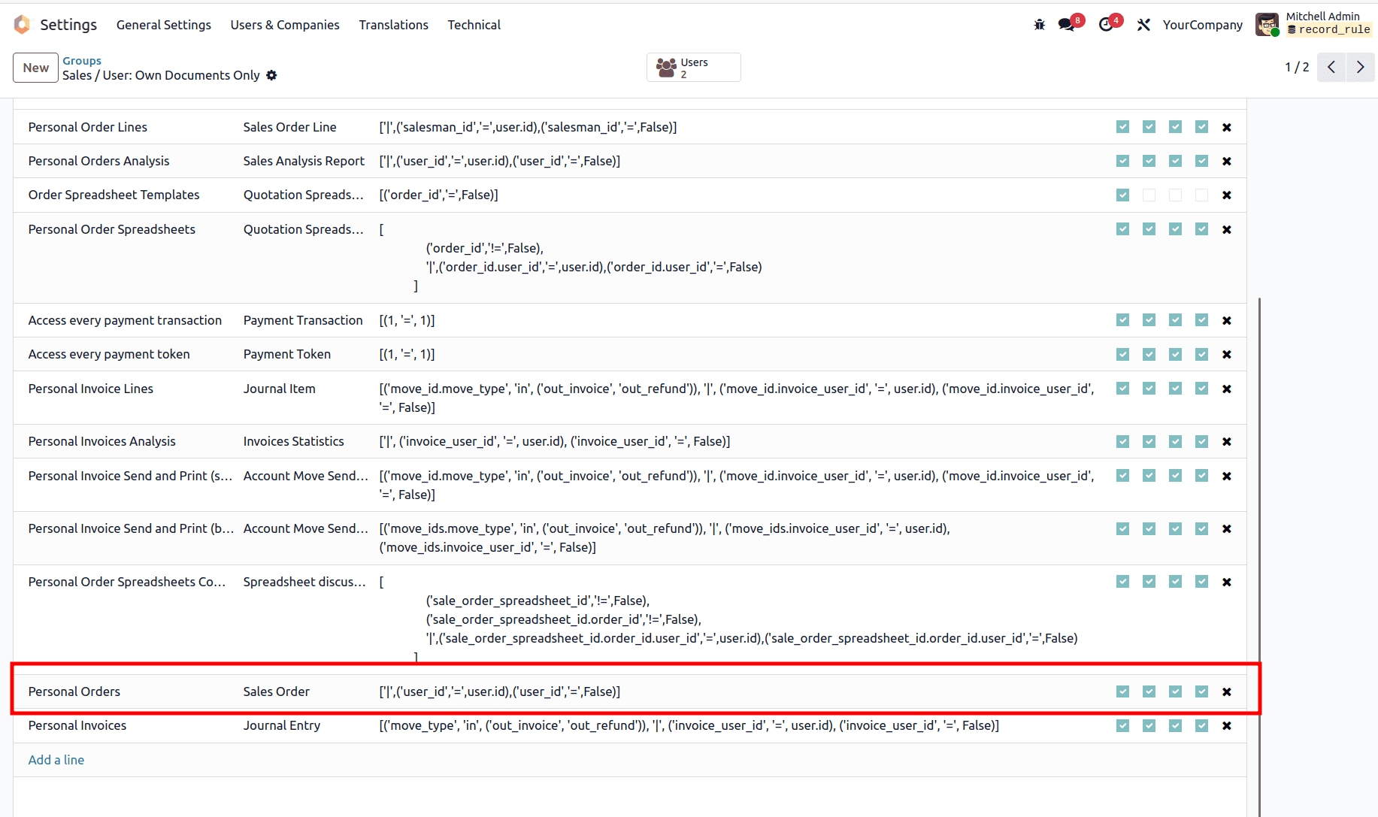The width and height of the screenshot is (1378, 817).
Task: Open conversations messages icon
Action: [x=1066, y=25]
